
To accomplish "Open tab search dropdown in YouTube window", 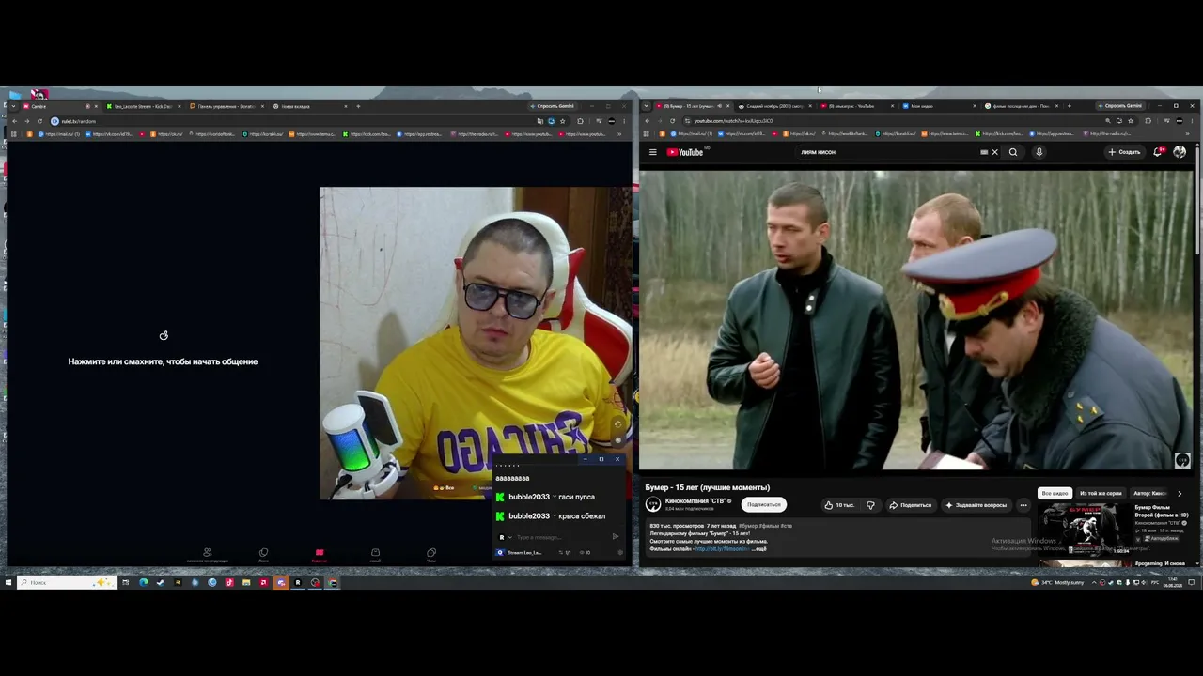I will click(648, 106).
